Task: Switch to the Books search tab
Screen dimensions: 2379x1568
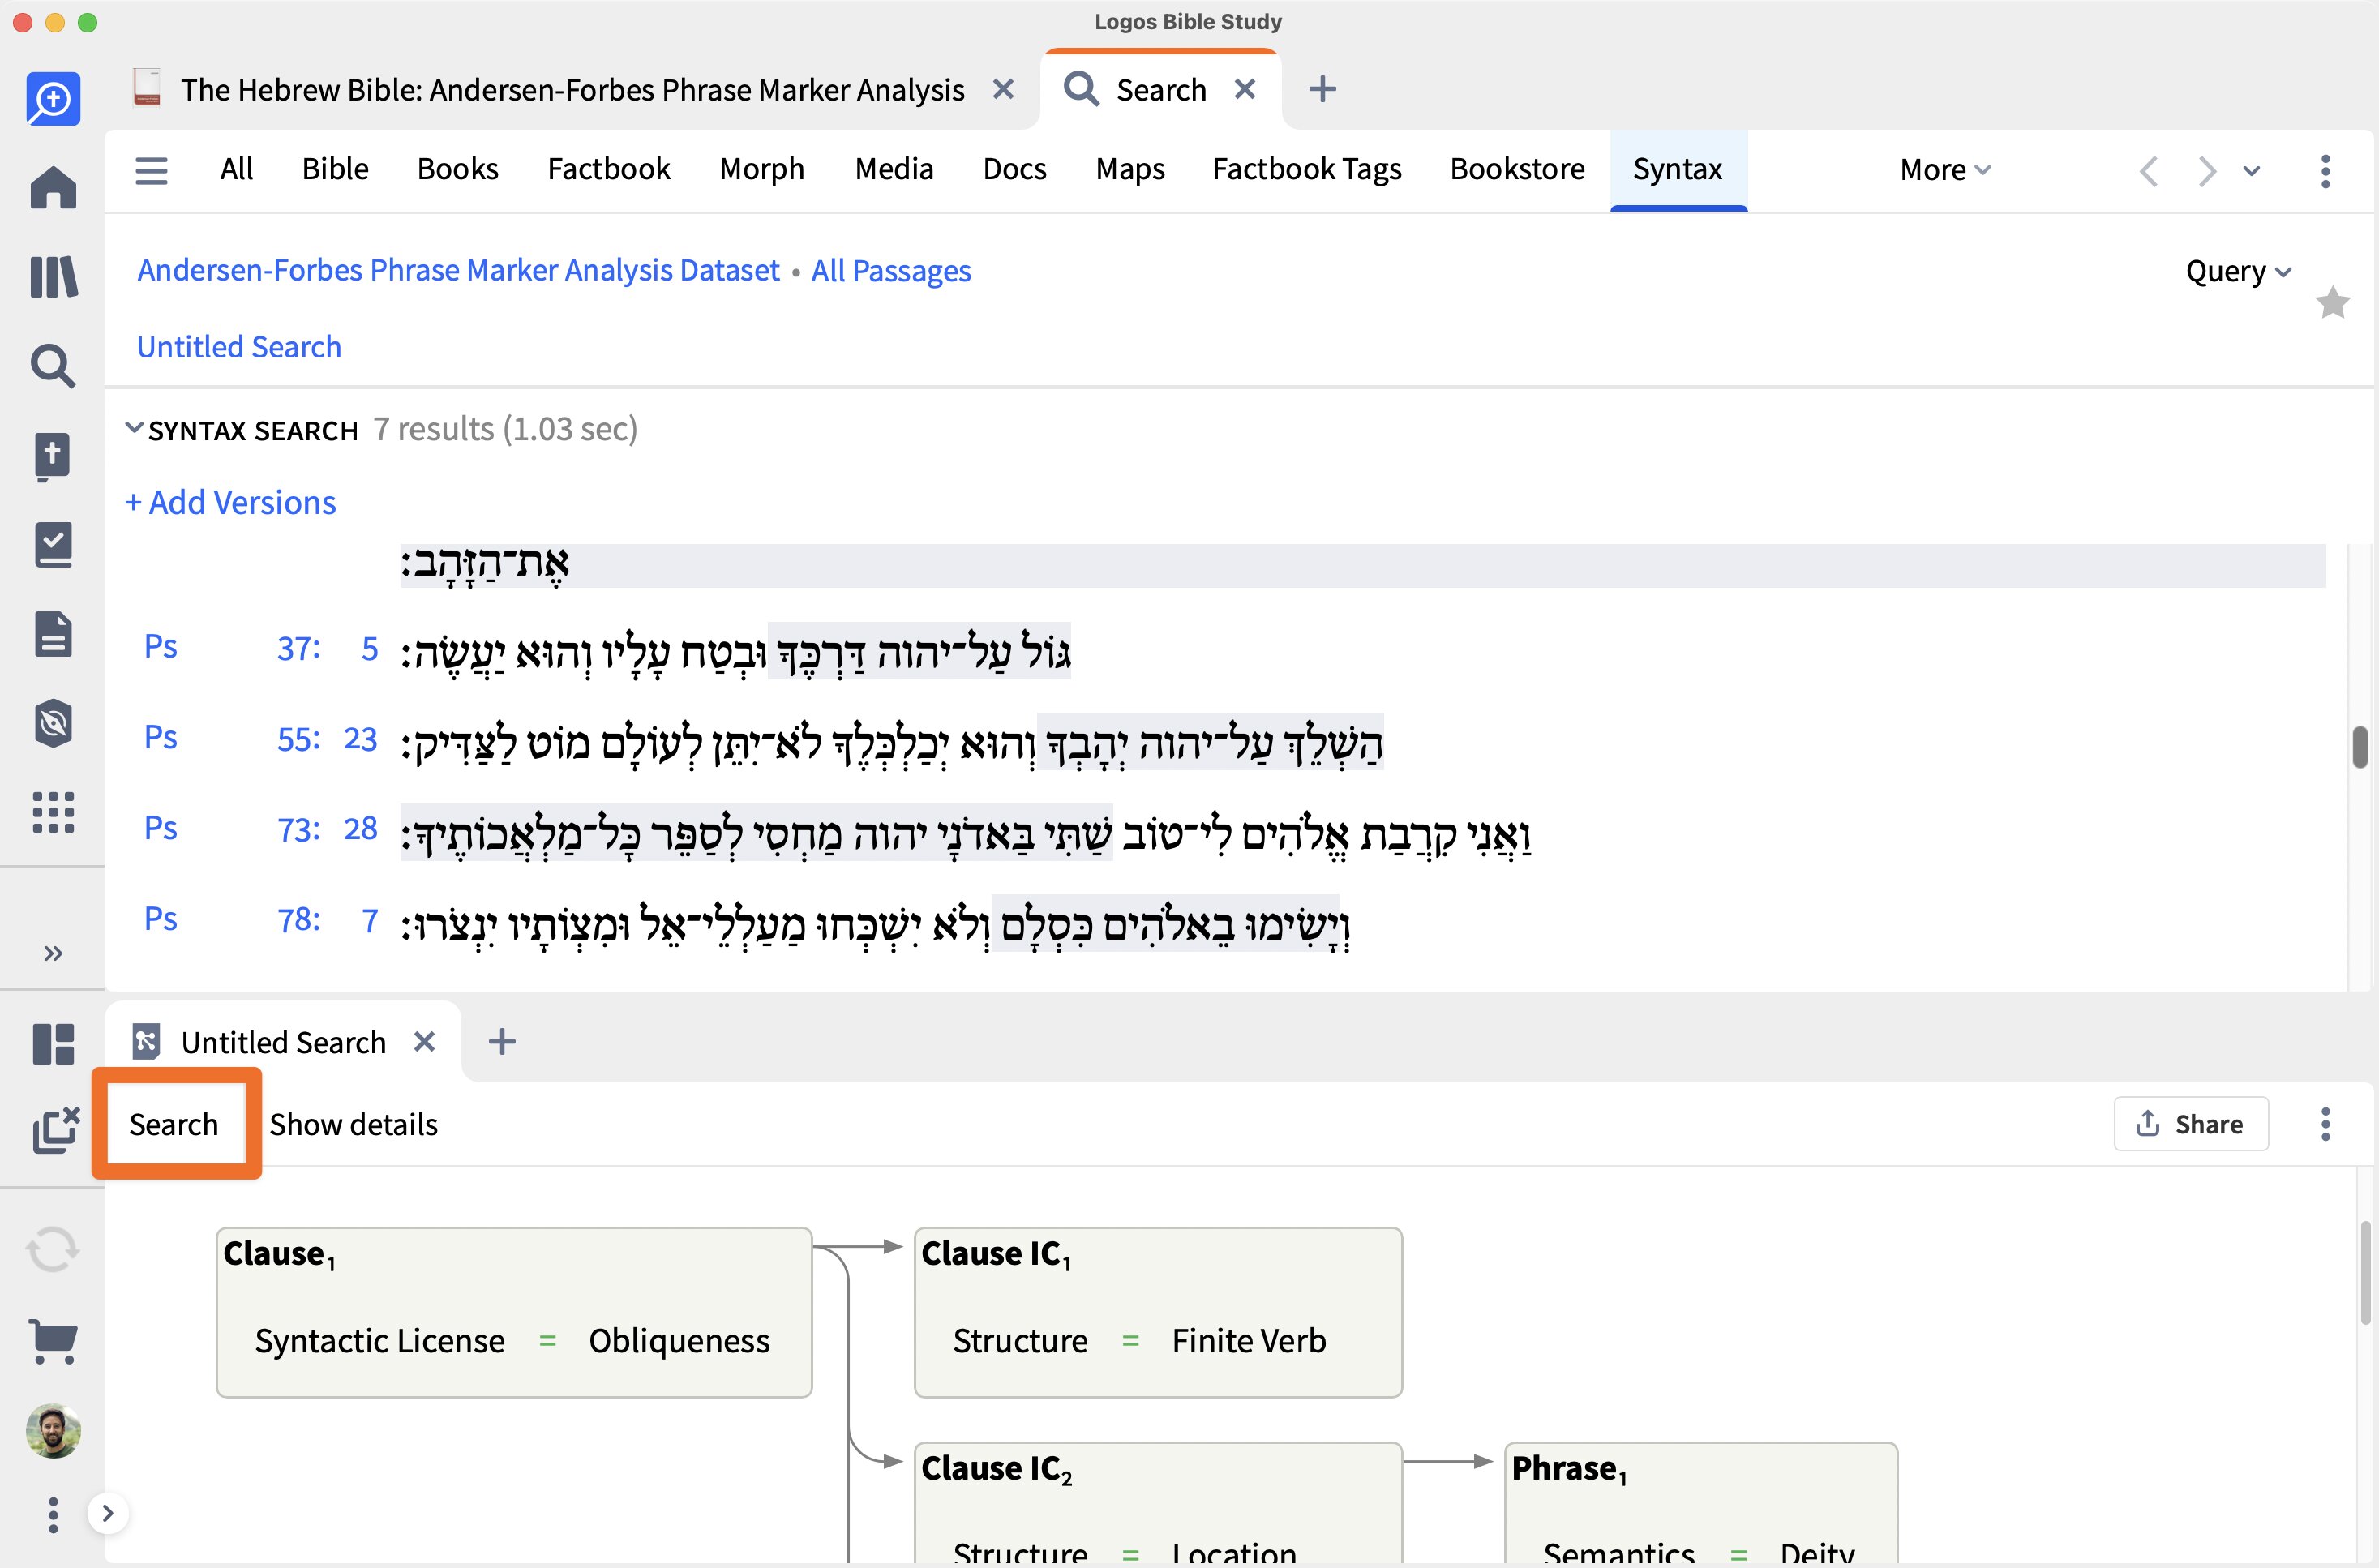Action: (457, 169)
